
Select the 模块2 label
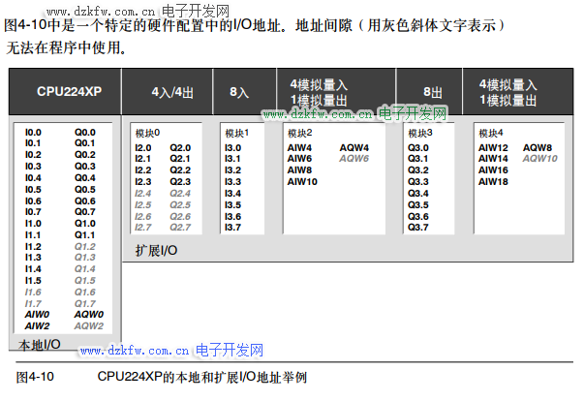pos(300,133)
